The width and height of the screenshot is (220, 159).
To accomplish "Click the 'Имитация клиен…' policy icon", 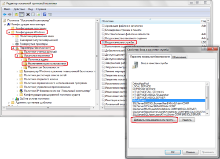I will [x=103, y=100].
